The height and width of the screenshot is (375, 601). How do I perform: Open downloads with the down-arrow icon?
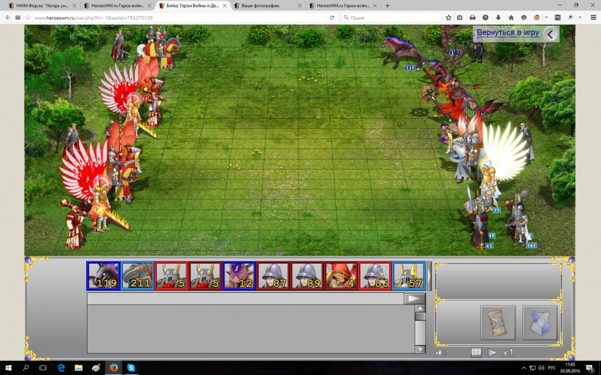tap(498, 17)
